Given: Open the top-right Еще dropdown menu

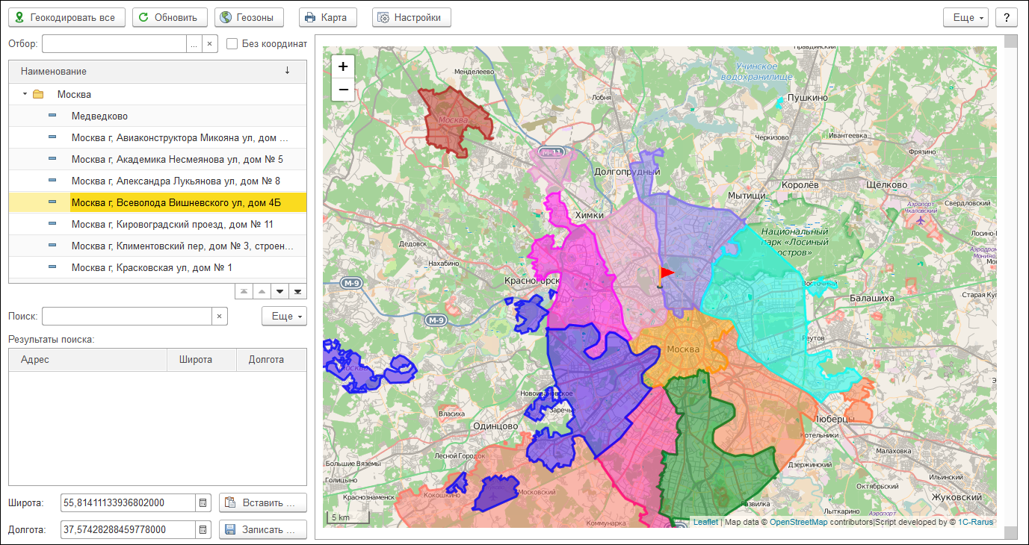Looking at the screenshot, I should pos(966,17).
